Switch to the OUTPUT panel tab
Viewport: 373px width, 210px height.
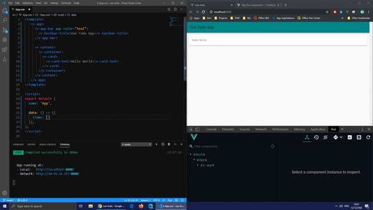coord(31,145)
